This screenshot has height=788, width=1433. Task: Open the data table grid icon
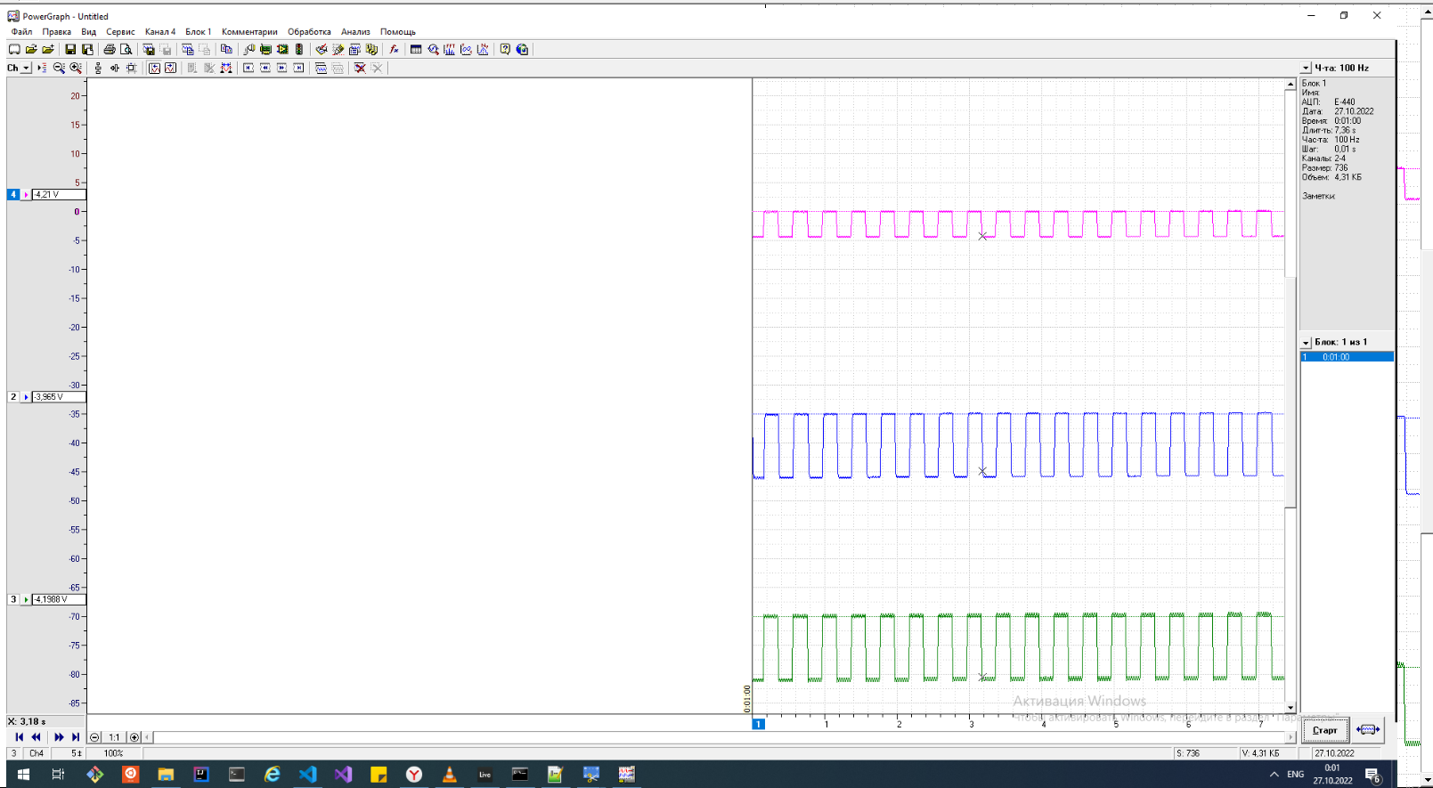coord(416,50)
